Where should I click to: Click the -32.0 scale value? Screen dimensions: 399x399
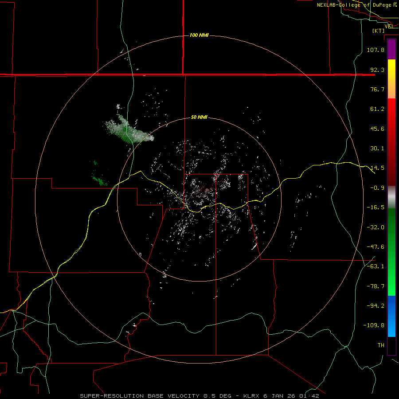[376, 227]
